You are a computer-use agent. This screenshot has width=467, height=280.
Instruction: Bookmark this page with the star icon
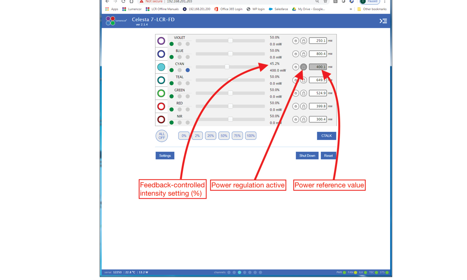pos(325,2)
